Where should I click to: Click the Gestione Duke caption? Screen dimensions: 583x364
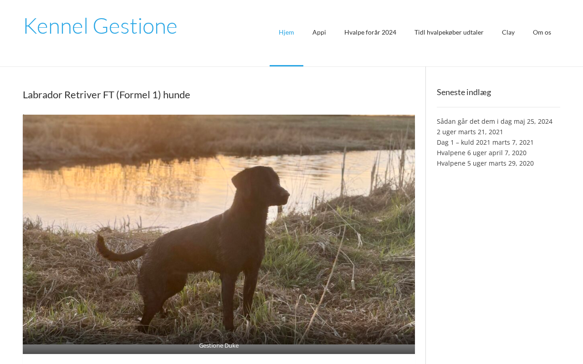219,345
